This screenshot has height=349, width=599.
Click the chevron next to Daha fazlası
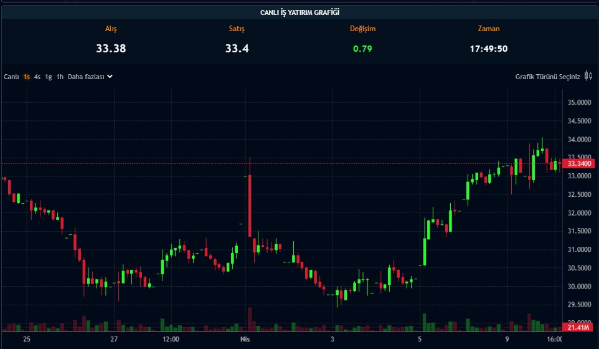110,77
